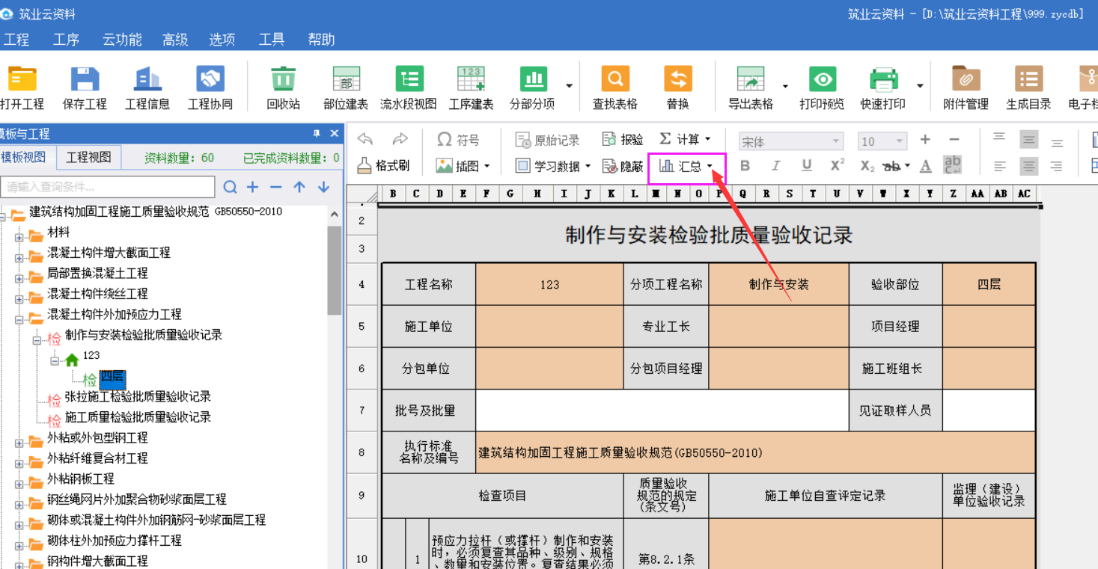
Task: Expand the 外粘钢板工程 folder
Action: click(19, 483)
